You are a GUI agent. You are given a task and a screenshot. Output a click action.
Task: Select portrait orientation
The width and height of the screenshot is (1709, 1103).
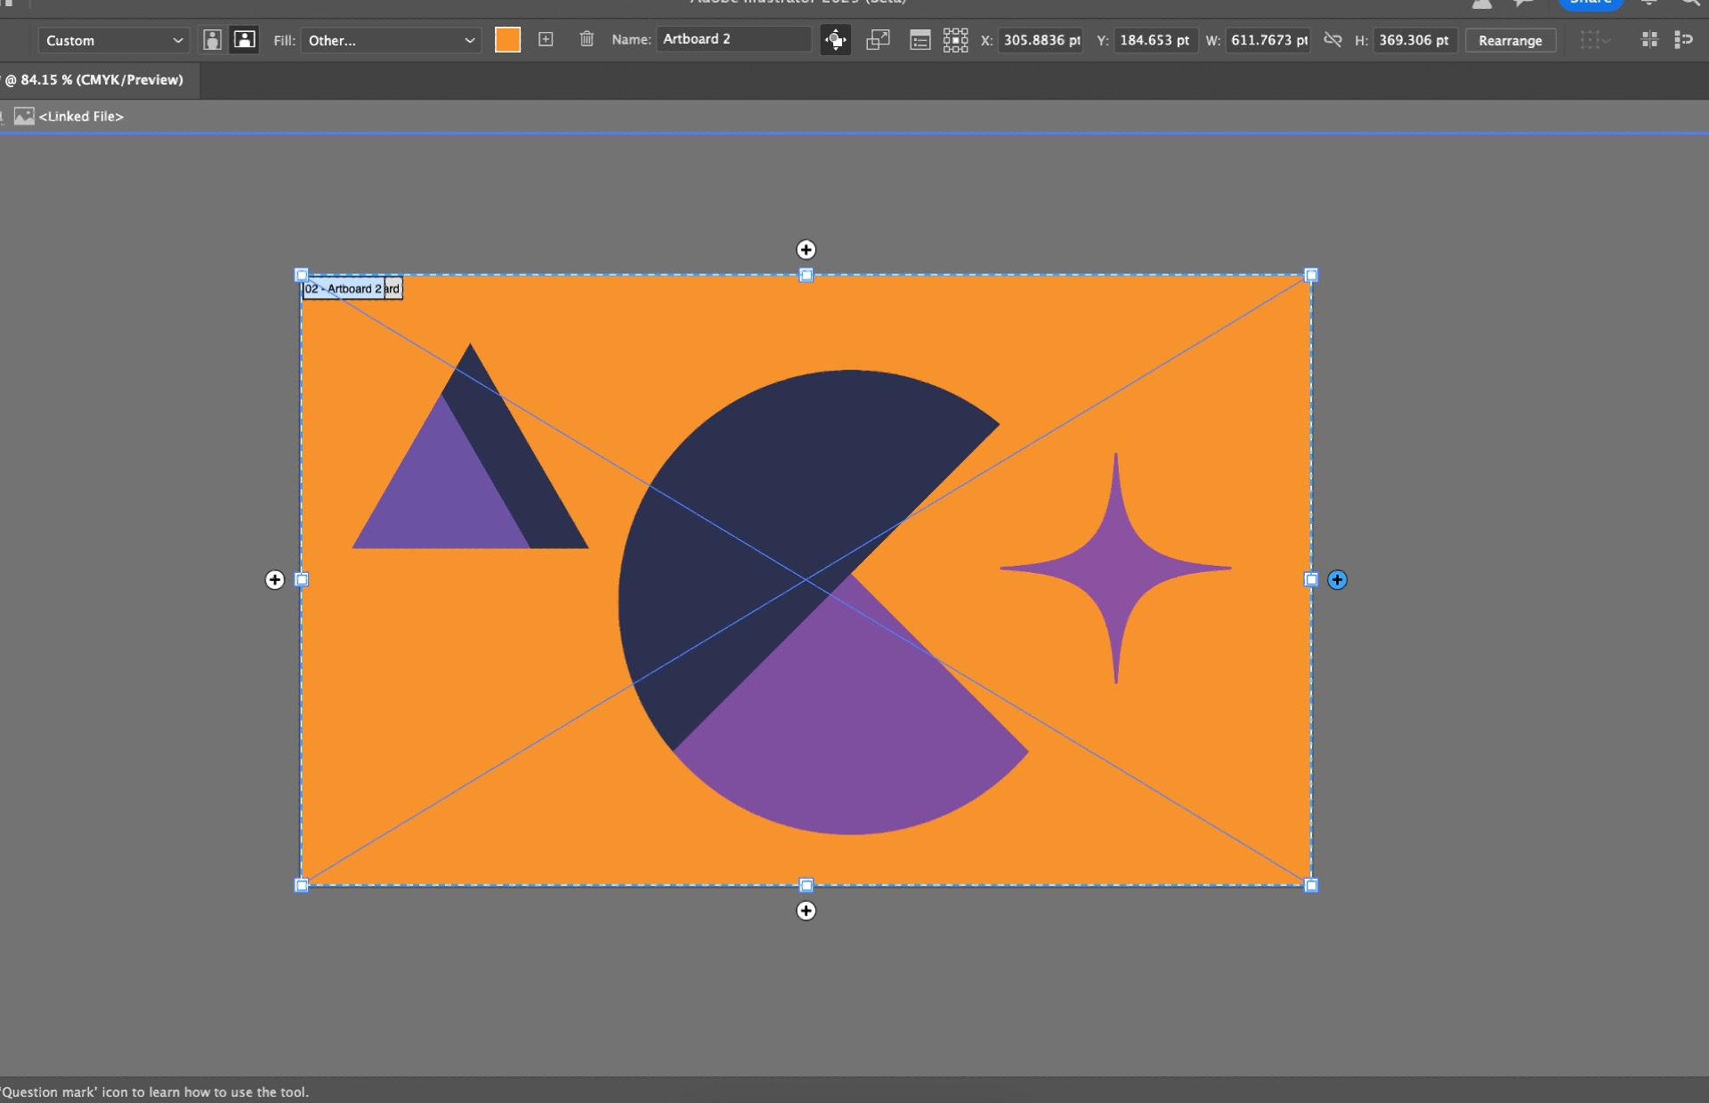pyautogui.click(x=212, y=40)
